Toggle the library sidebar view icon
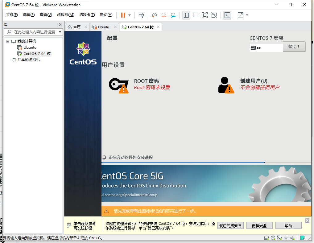Viewport: 314px width, 243px height. (186, 15)
